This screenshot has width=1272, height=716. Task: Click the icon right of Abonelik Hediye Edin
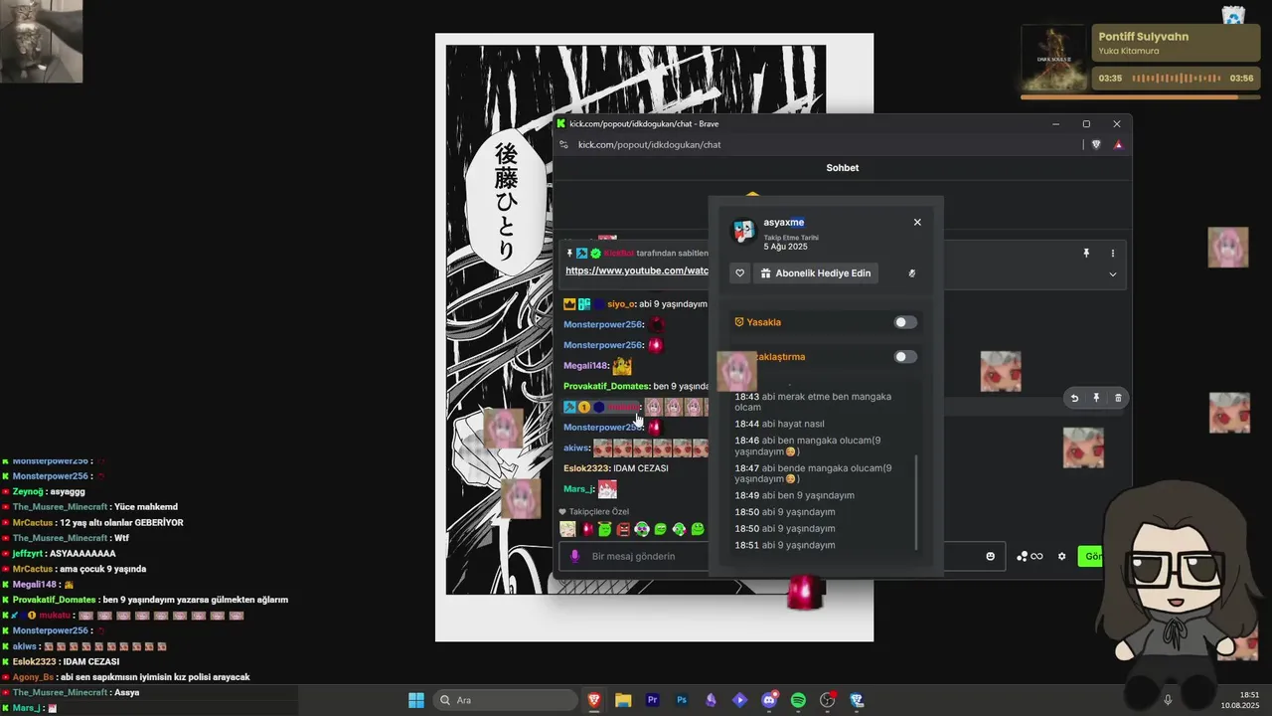(x=911, y=273)
